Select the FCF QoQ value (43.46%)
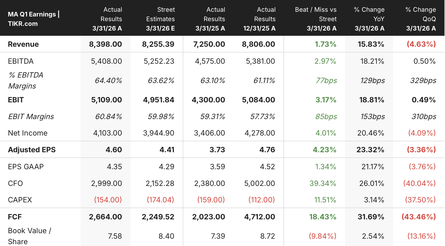The width and height of the screenshot is (445, 246). 419,217
